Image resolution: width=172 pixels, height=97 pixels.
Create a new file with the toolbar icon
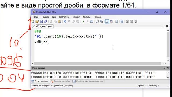33,22
